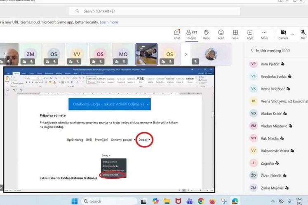
Task: Click the ZM participant video tile
Action: click(x=30, y=54)
